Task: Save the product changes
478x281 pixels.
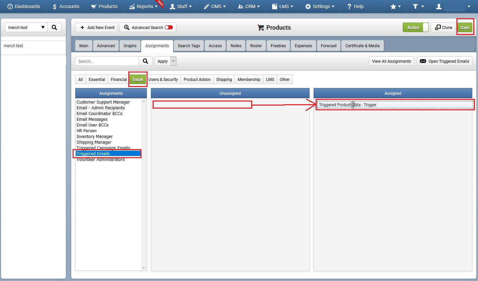Action: tap(465, 28)
